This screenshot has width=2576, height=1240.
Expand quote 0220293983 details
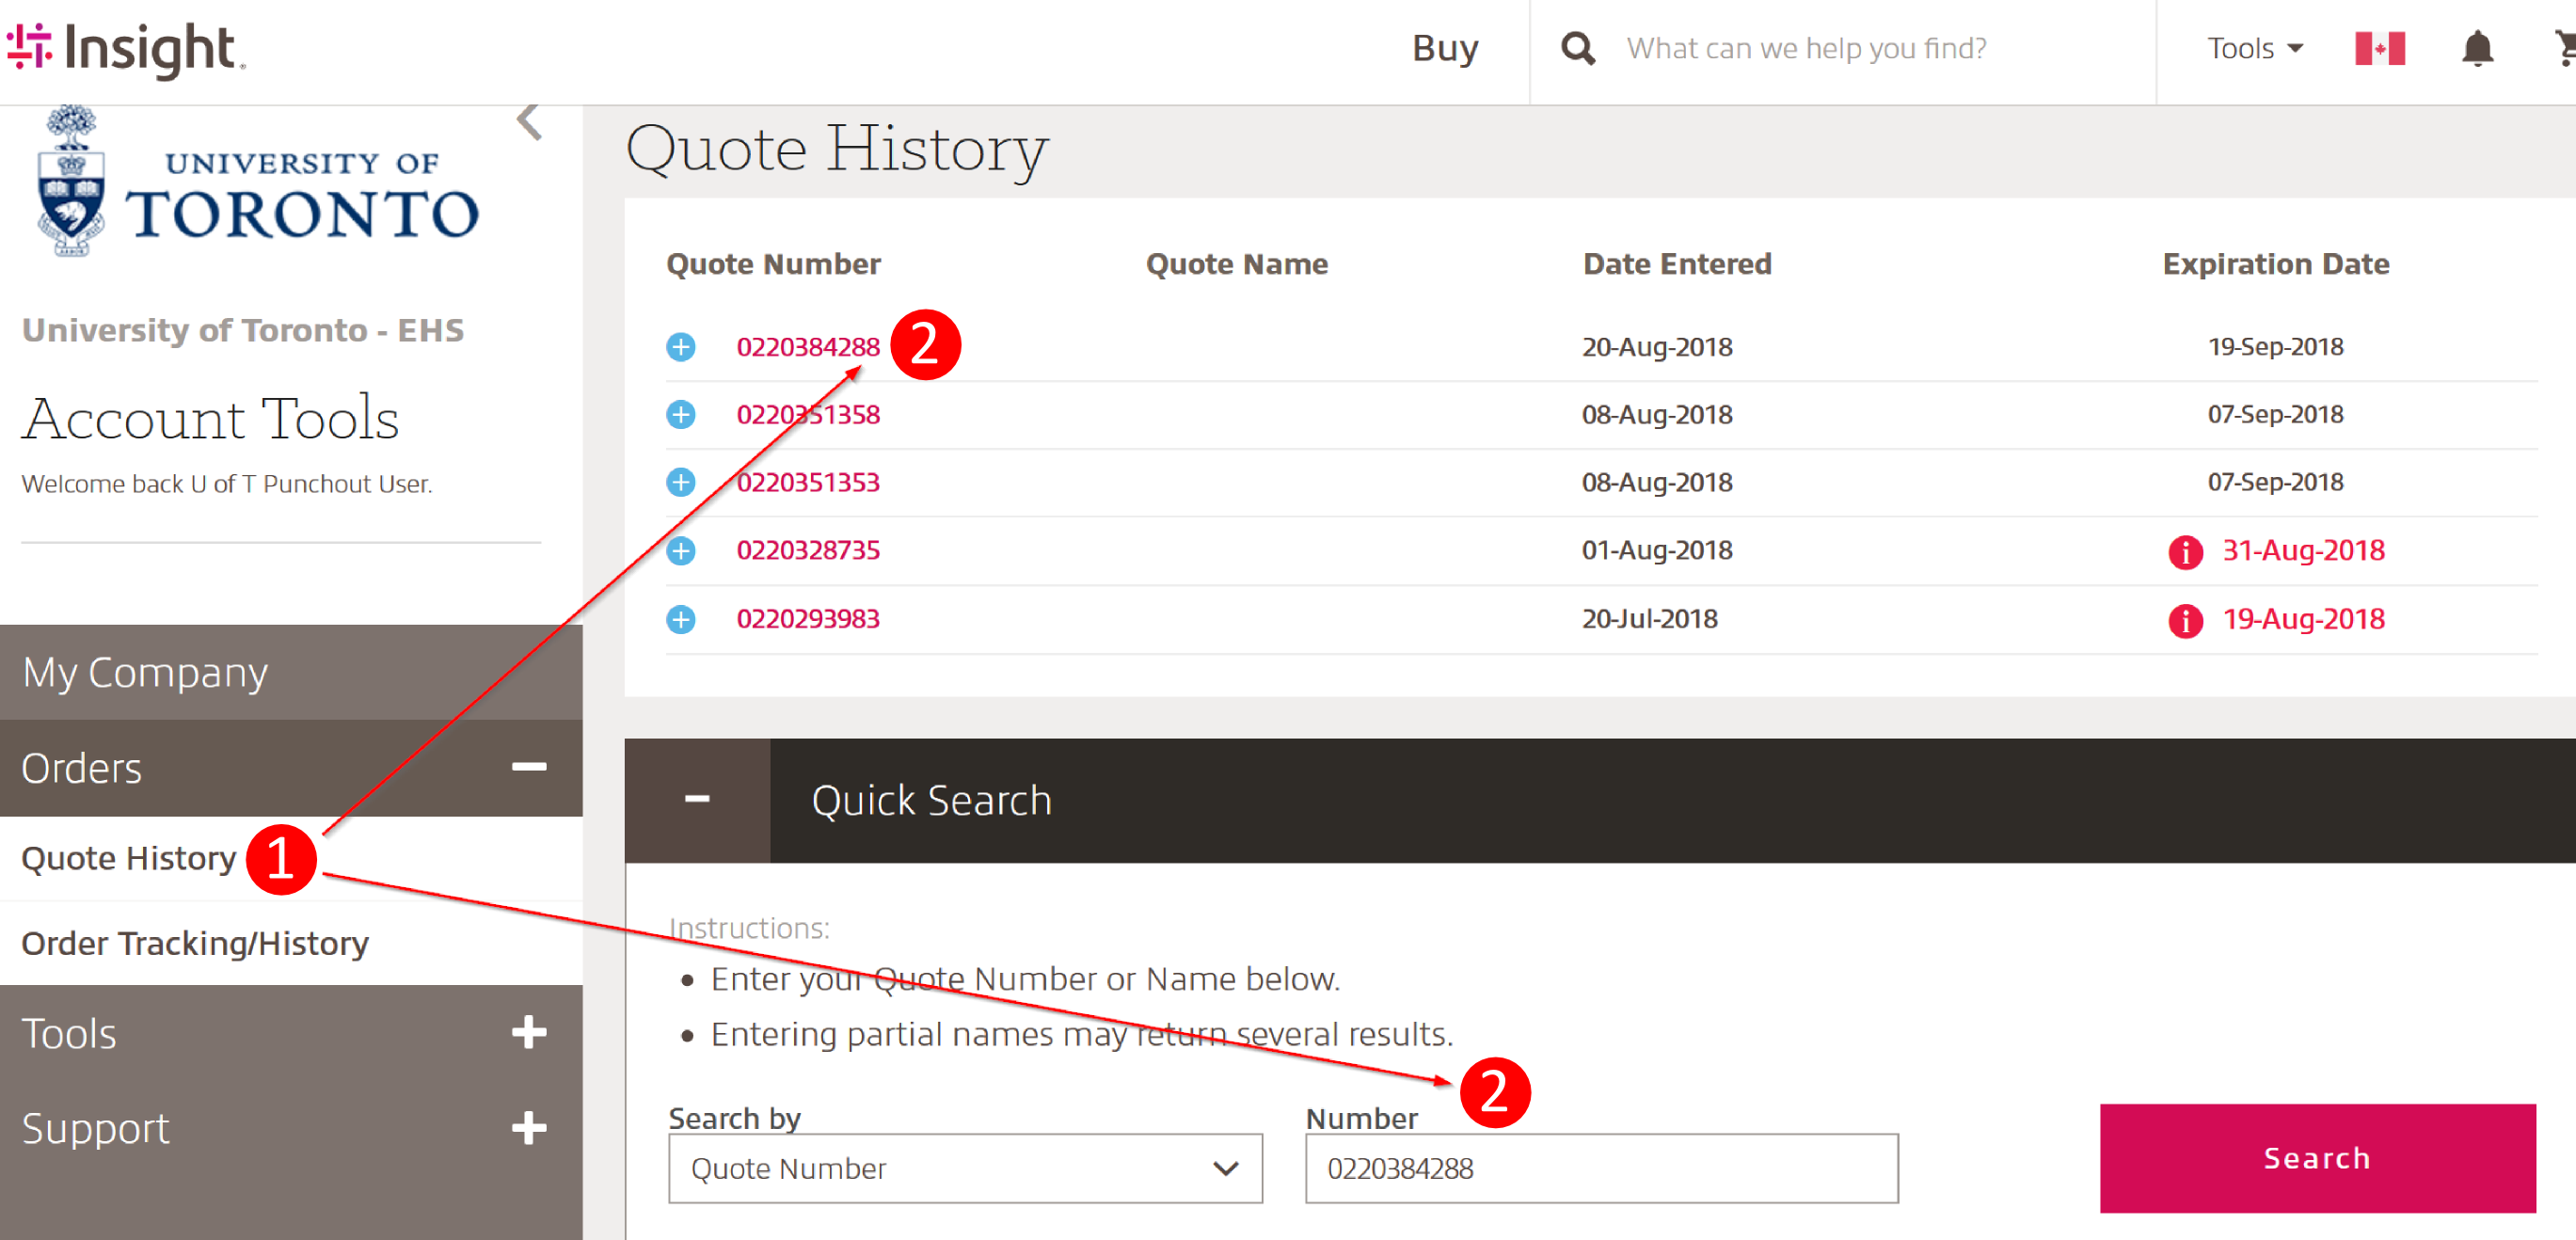[x=681, y=619]
